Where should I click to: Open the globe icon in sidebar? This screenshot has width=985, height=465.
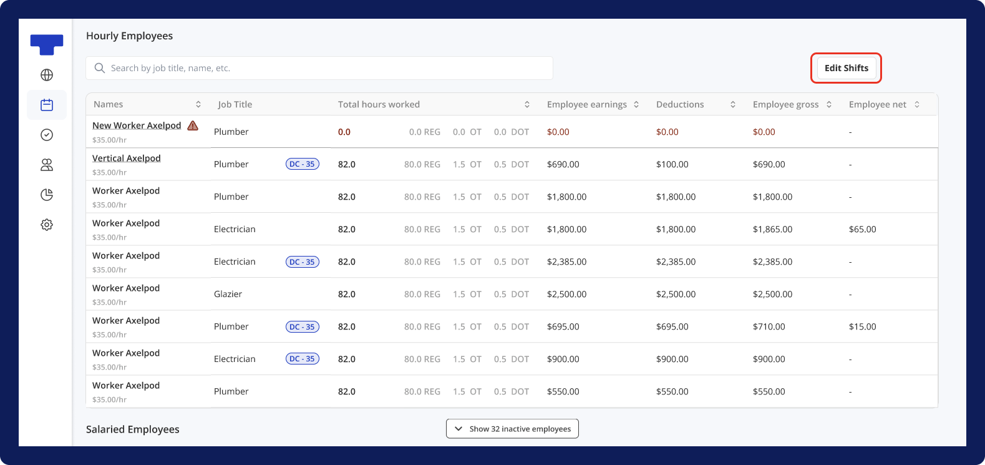point(47,75)
